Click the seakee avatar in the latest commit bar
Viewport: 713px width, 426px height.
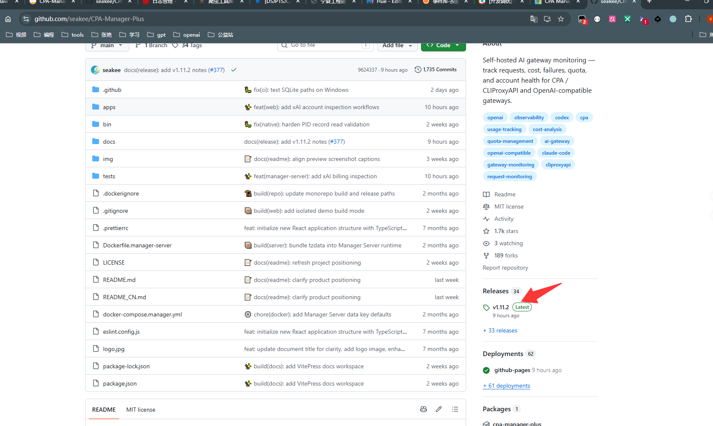pyautogui.click(x=96, y=70)
